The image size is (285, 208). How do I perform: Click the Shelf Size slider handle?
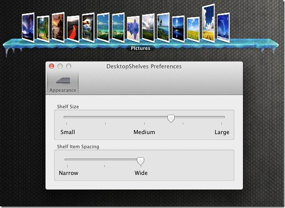click(171, 119)
